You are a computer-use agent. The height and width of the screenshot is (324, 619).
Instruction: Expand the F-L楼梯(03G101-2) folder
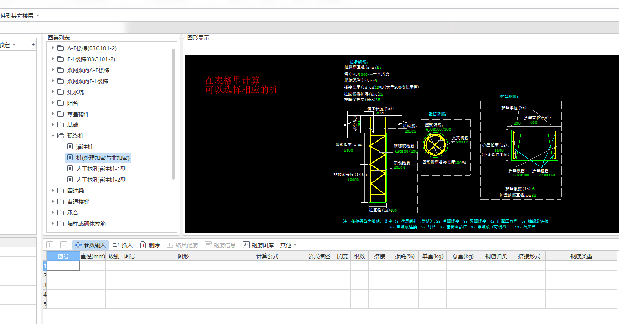click(53, 59)
